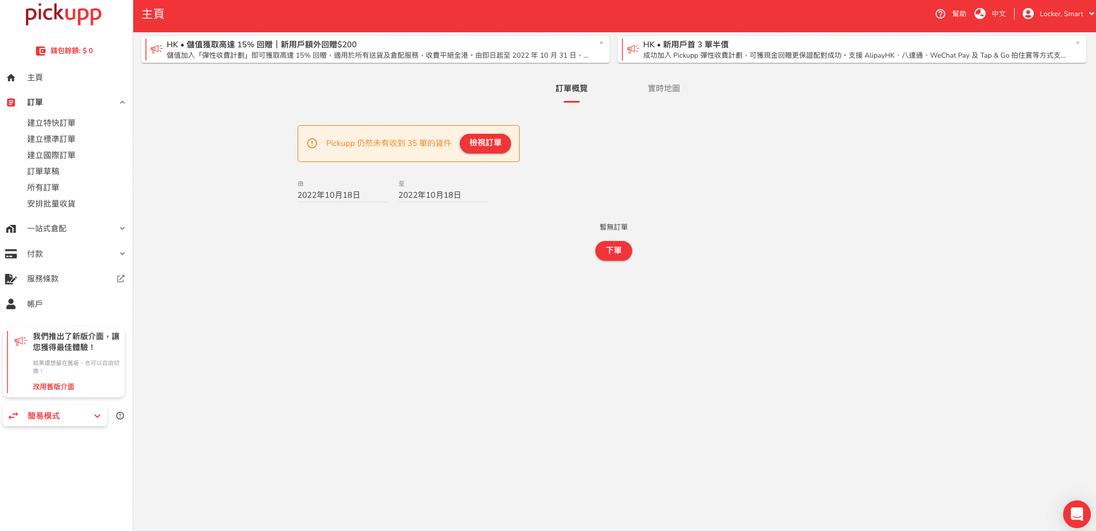Click 改用舊版介面 link
This screenshot has width=1096, height=531.
point(54,387)
